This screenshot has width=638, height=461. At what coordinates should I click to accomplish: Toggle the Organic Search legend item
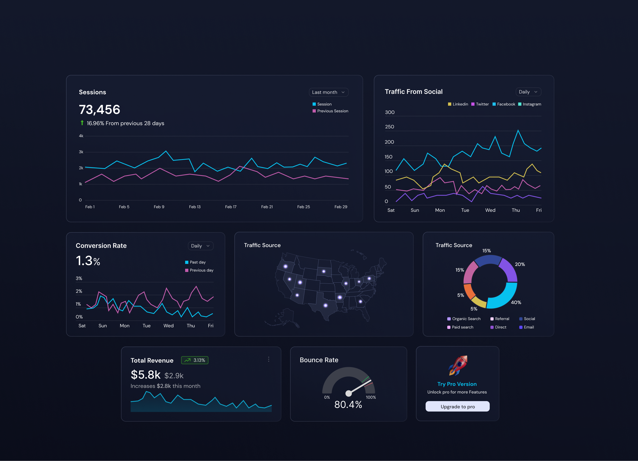(464, 319)
